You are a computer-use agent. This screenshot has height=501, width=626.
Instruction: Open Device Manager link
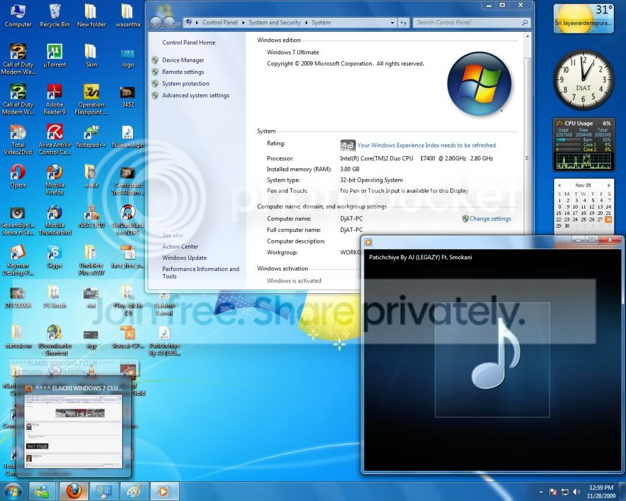click(x=183, y=60)
